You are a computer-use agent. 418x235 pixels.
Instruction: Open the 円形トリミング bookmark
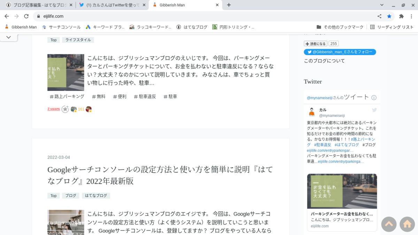pyautogui.click(x=233, y=27)
